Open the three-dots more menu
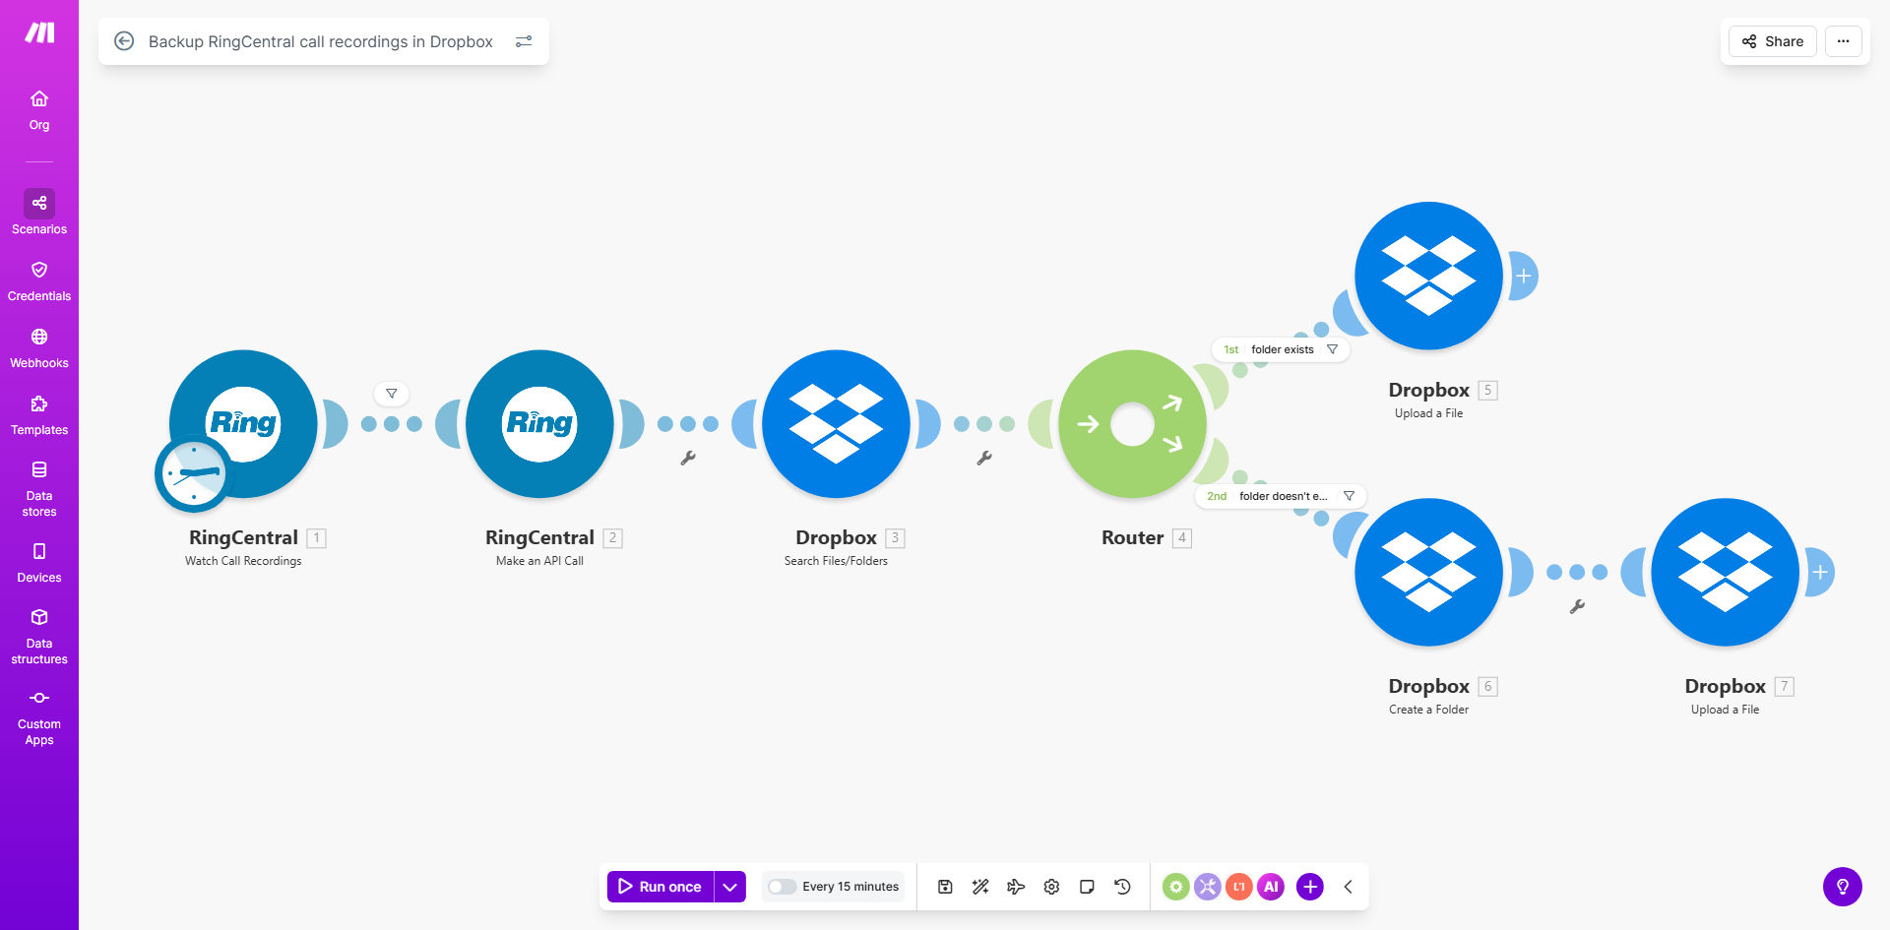Image resolution: width=1890 pixels, height=930 pixels. tap(1843, 41)
